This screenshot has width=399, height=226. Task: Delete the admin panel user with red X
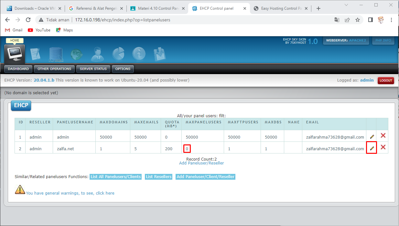coord(383,136)
